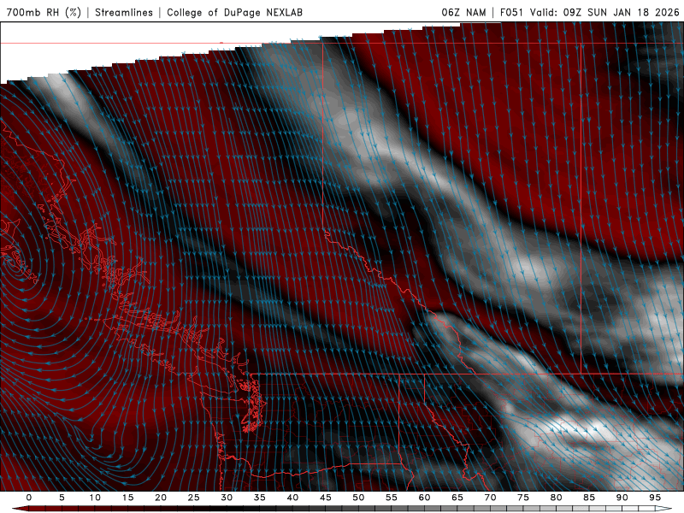The width and height of the screenshot is (684, 513).
Task: Click the '06Z NAM' model label
Action: pyautogui.click(x=463, y=12)
